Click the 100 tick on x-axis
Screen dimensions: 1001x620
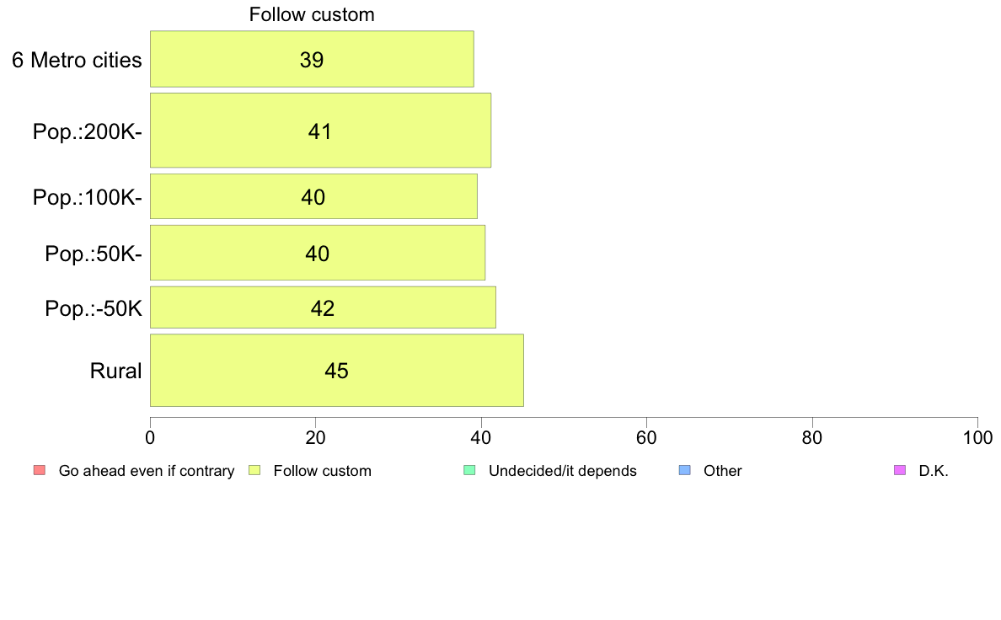(x=978, y=437)
